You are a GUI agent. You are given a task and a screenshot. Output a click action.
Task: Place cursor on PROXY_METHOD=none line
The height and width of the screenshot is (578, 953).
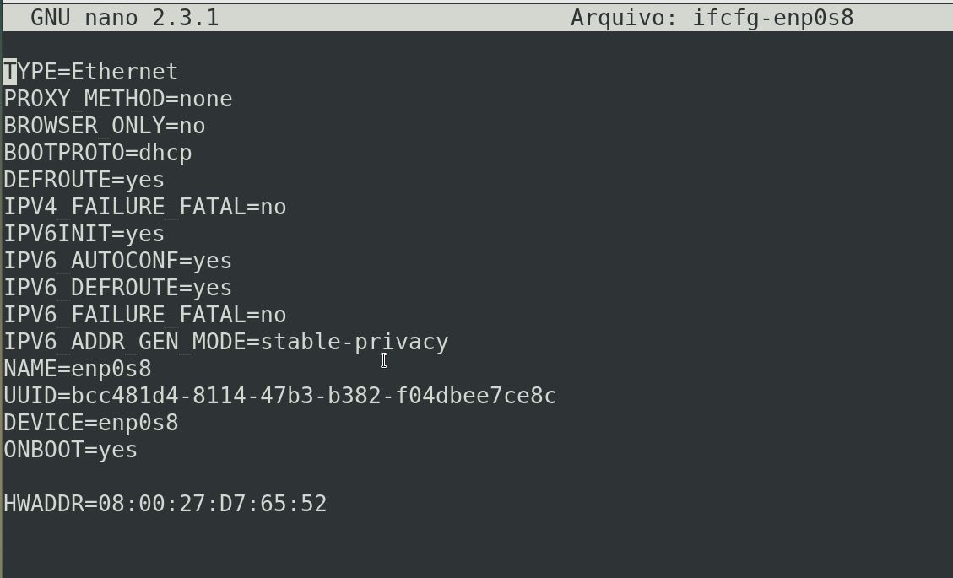click(x=118, y=99)
